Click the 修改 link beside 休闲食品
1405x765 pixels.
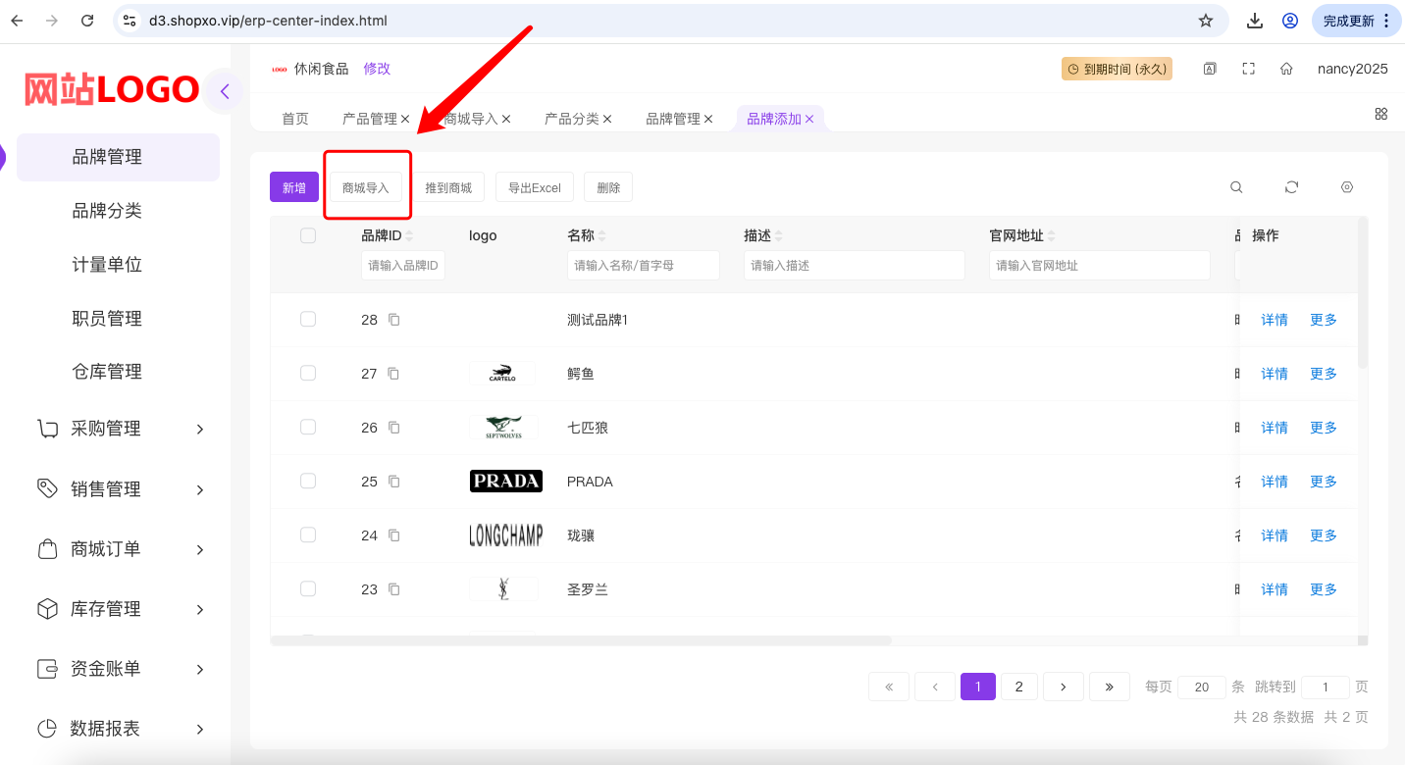377,69
